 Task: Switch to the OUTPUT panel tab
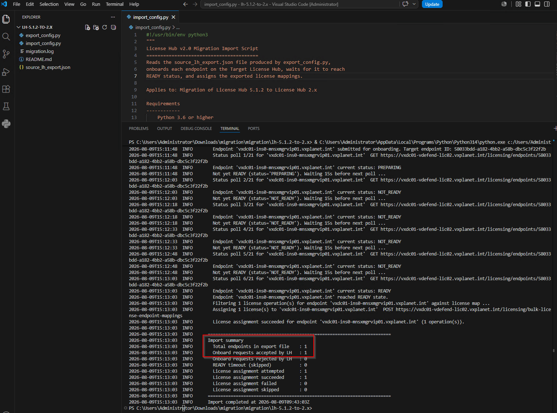click(x=164, y=128)
